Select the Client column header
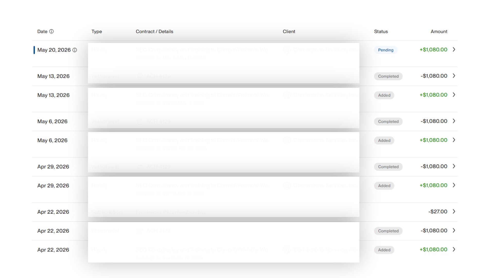This screenshot has height=278, width=494. click(289, 31)
